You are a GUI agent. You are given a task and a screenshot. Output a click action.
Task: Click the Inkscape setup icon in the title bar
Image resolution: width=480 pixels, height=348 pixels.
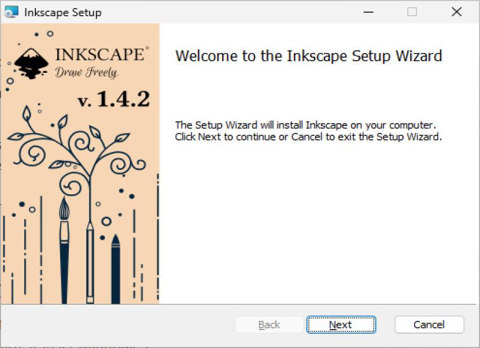pos(13,11)
